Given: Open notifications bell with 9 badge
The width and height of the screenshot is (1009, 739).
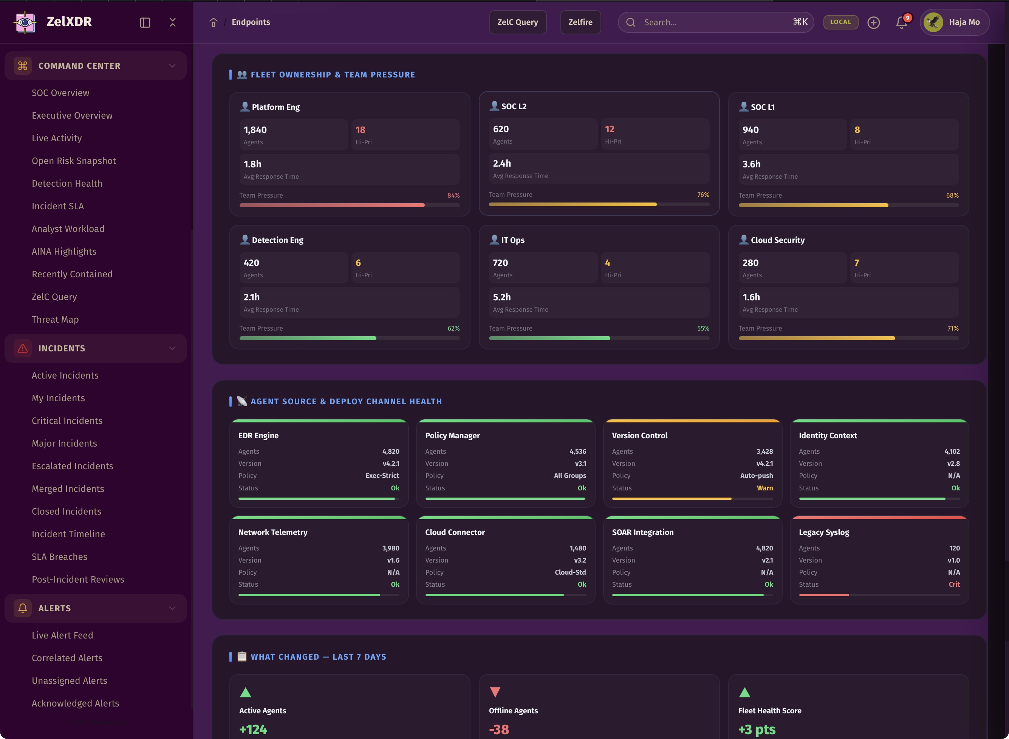Looking at the screenshot, I should (901, 22).
